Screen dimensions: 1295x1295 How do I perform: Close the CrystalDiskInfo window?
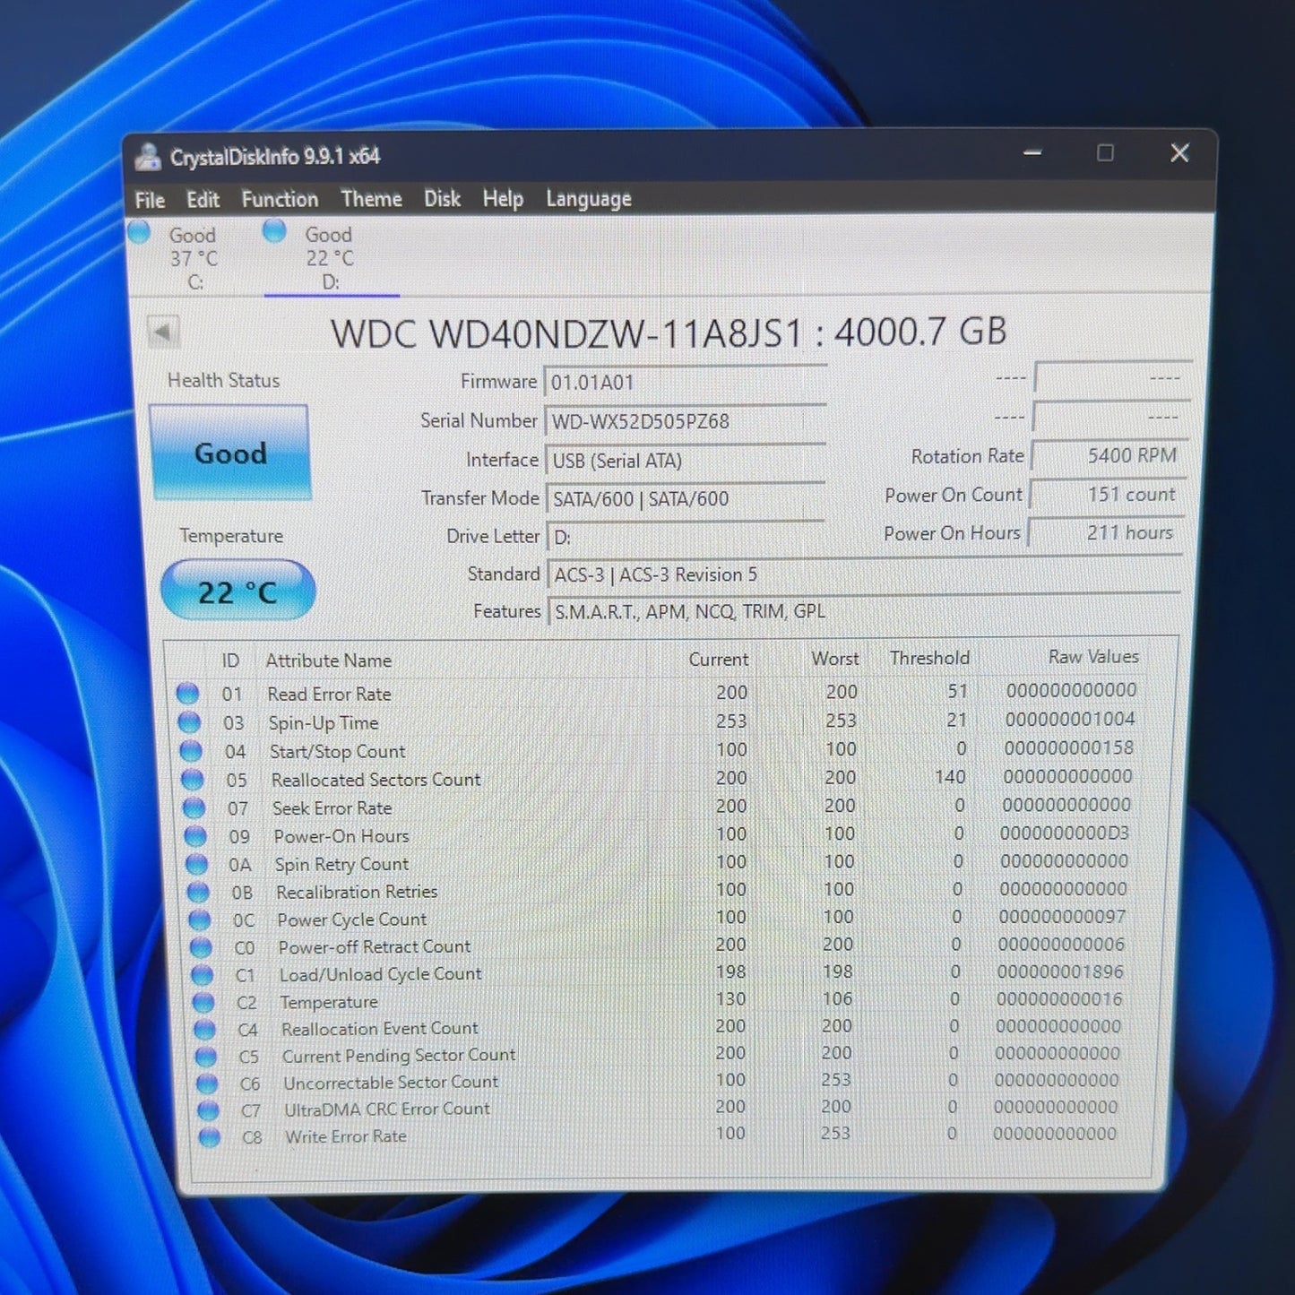(x=1179, y=153)
